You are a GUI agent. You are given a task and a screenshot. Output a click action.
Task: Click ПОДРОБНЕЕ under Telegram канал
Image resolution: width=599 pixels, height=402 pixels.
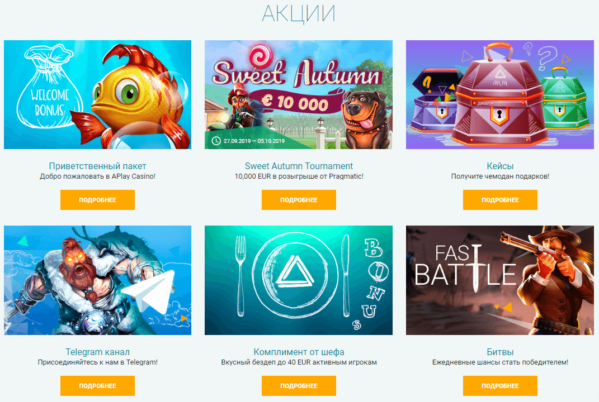(97, 386)
